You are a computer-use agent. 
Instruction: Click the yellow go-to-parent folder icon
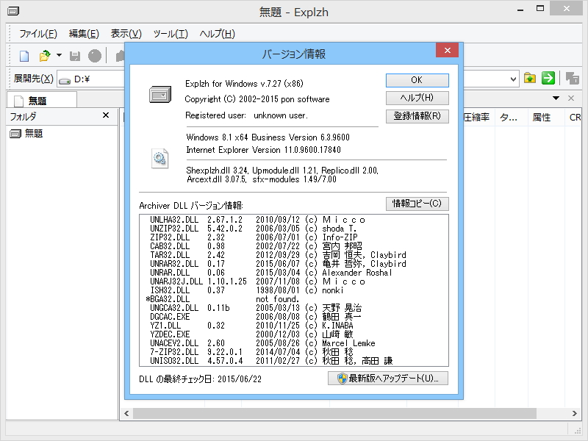530,79
